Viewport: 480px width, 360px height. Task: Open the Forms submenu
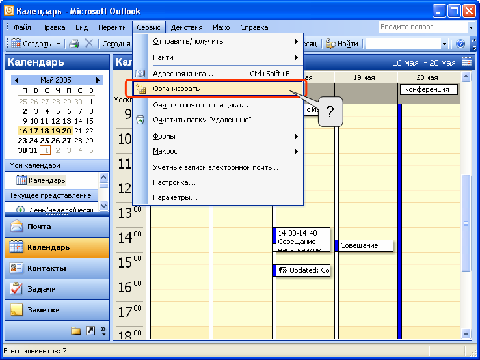[219, 136]
